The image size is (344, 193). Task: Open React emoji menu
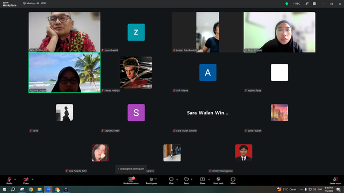point(187,181)
